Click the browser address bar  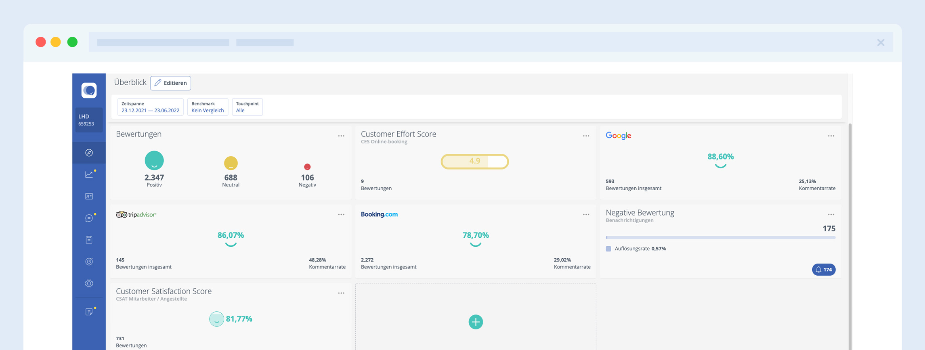[491, 42]
